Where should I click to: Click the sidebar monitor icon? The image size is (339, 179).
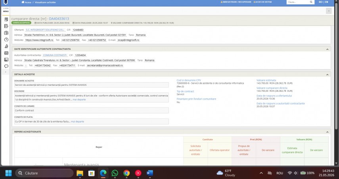(6, 59)
